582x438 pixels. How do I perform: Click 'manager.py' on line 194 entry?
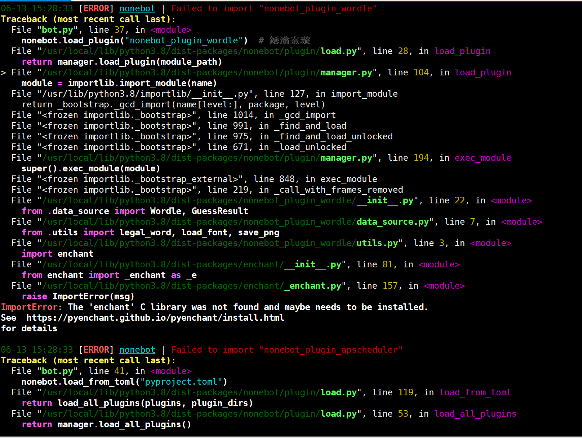346,158
